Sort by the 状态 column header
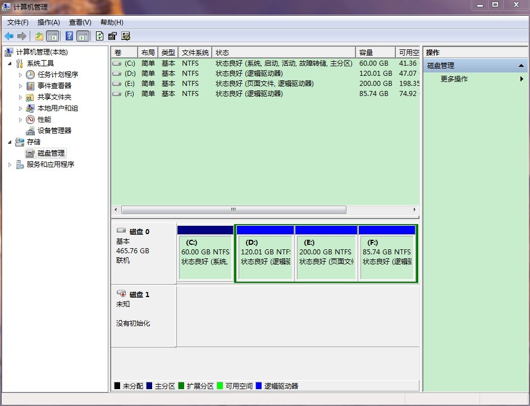This screenshot has height=406, width=530. pos(284,52)
